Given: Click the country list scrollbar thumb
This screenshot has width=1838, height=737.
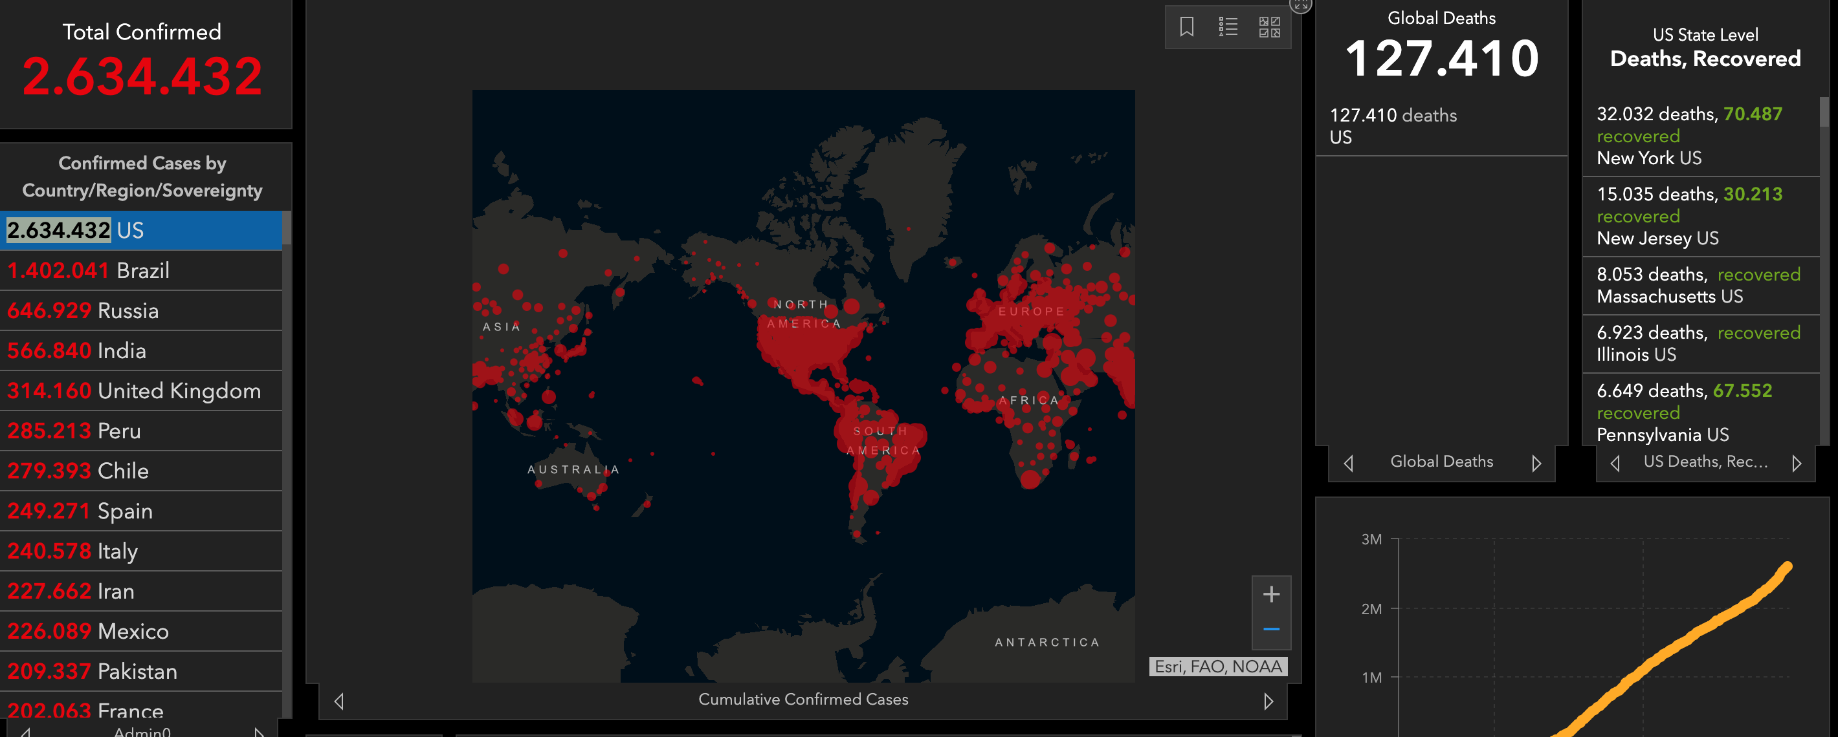Looking at the screenshot, I should tap(287, 228).
